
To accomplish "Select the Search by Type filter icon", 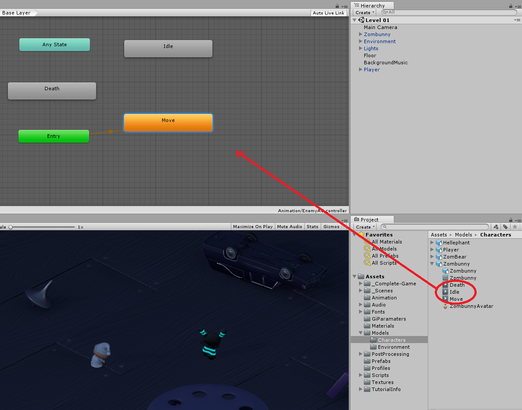I will (x=496, y=227).
